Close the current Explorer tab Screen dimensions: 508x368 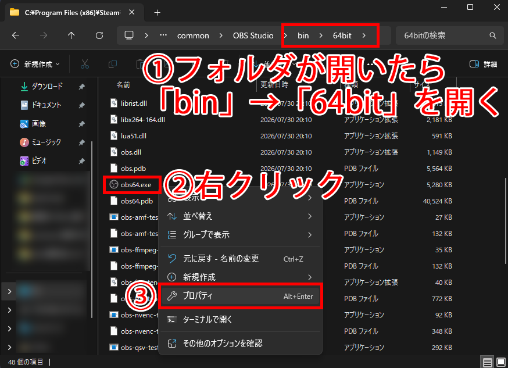pyautogui.click(x=131, y=12)
